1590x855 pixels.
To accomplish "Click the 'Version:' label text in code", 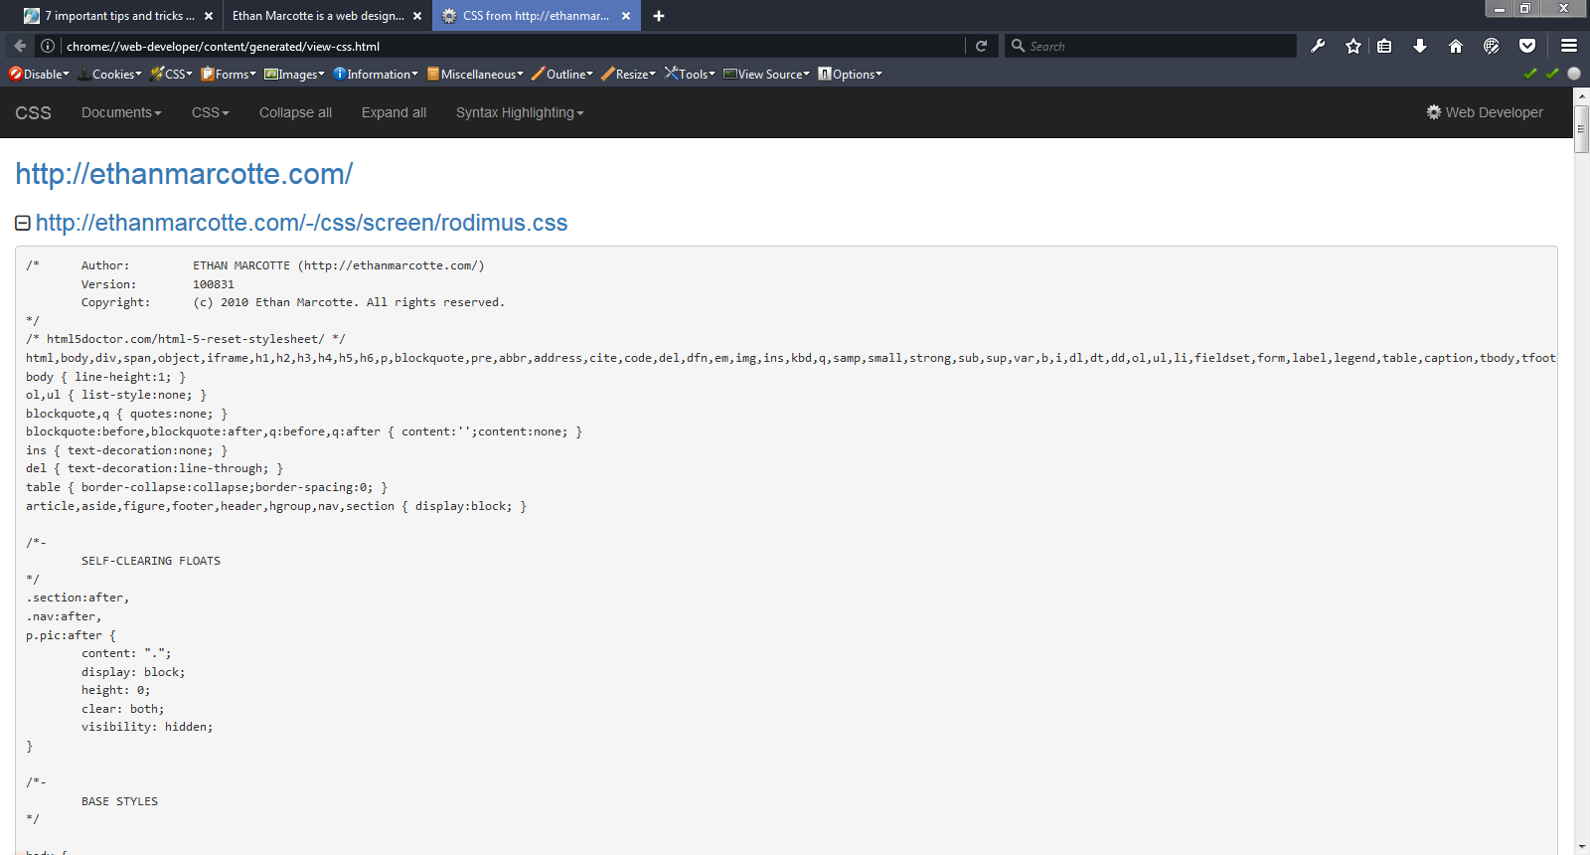I will [109, 284].
